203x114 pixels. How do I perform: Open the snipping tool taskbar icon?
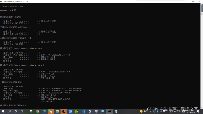[31, 111]
